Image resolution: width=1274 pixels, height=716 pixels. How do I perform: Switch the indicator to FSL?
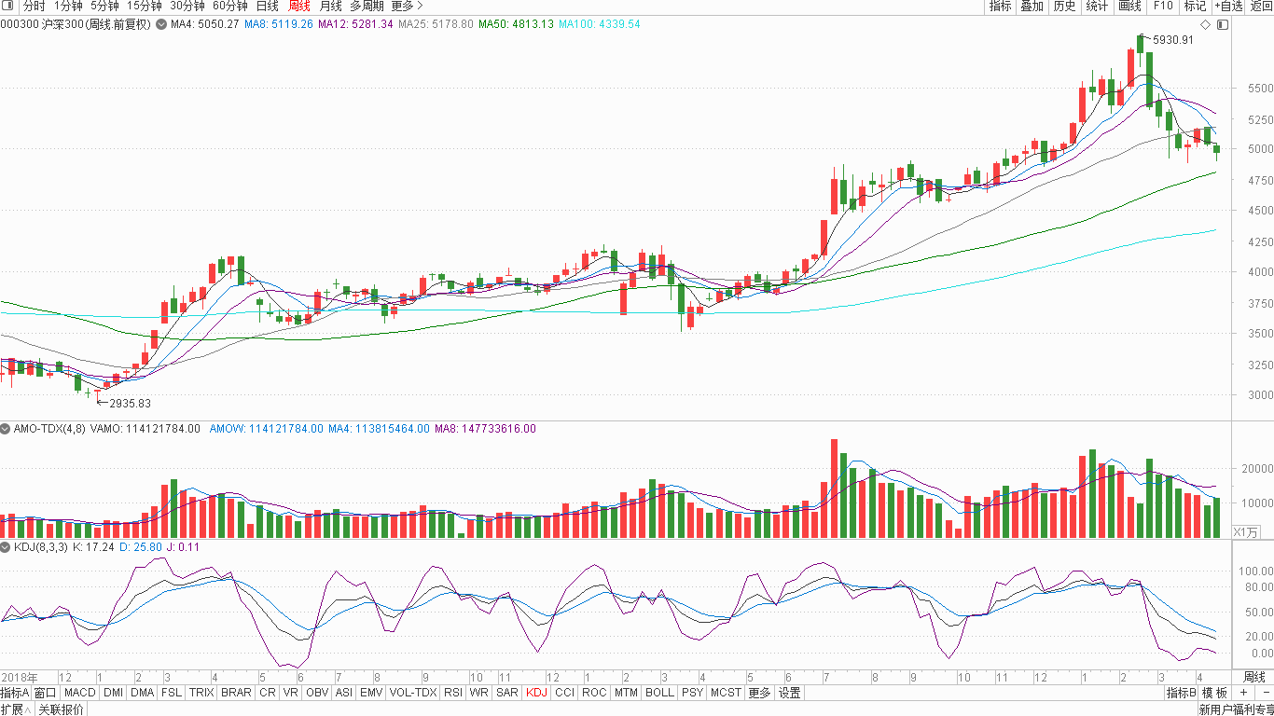click(x=172, y=693)
